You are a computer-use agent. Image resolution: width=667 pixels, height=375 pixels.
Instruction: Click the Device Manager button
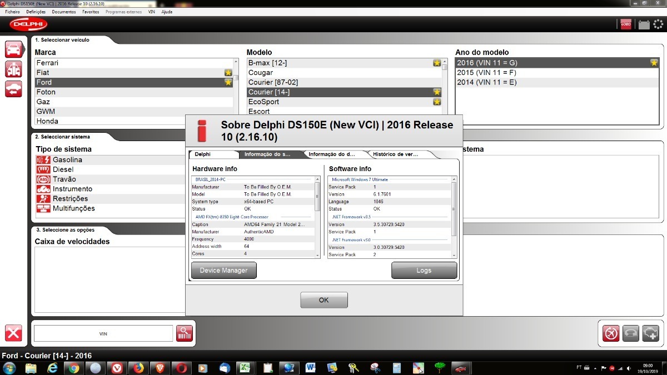(x=224, y=271)
